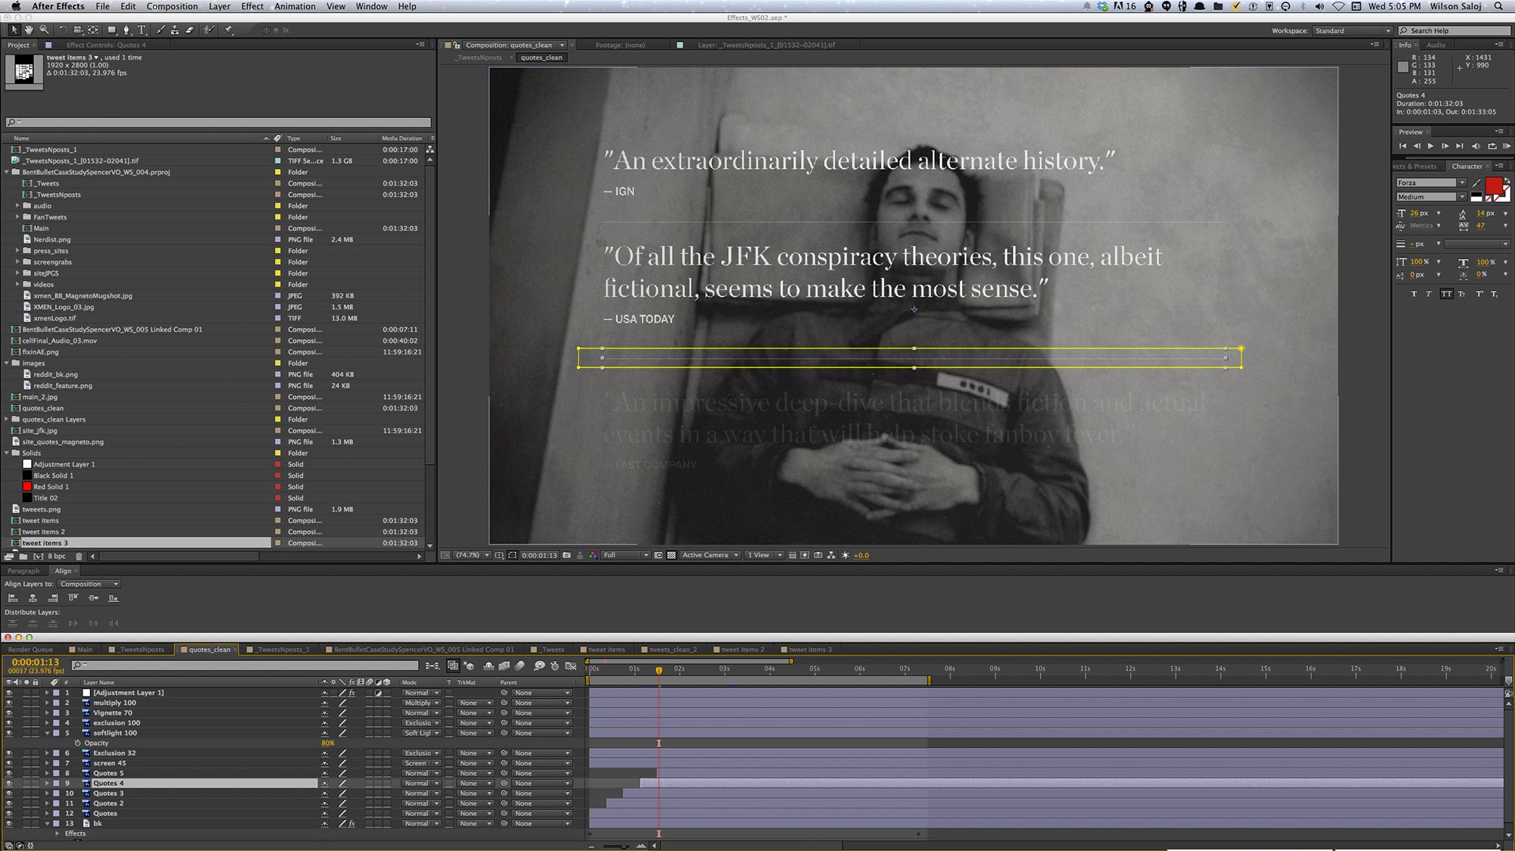Expand the FanTweets folder
The image size is (1515, 851).
[x=17, y=217]
